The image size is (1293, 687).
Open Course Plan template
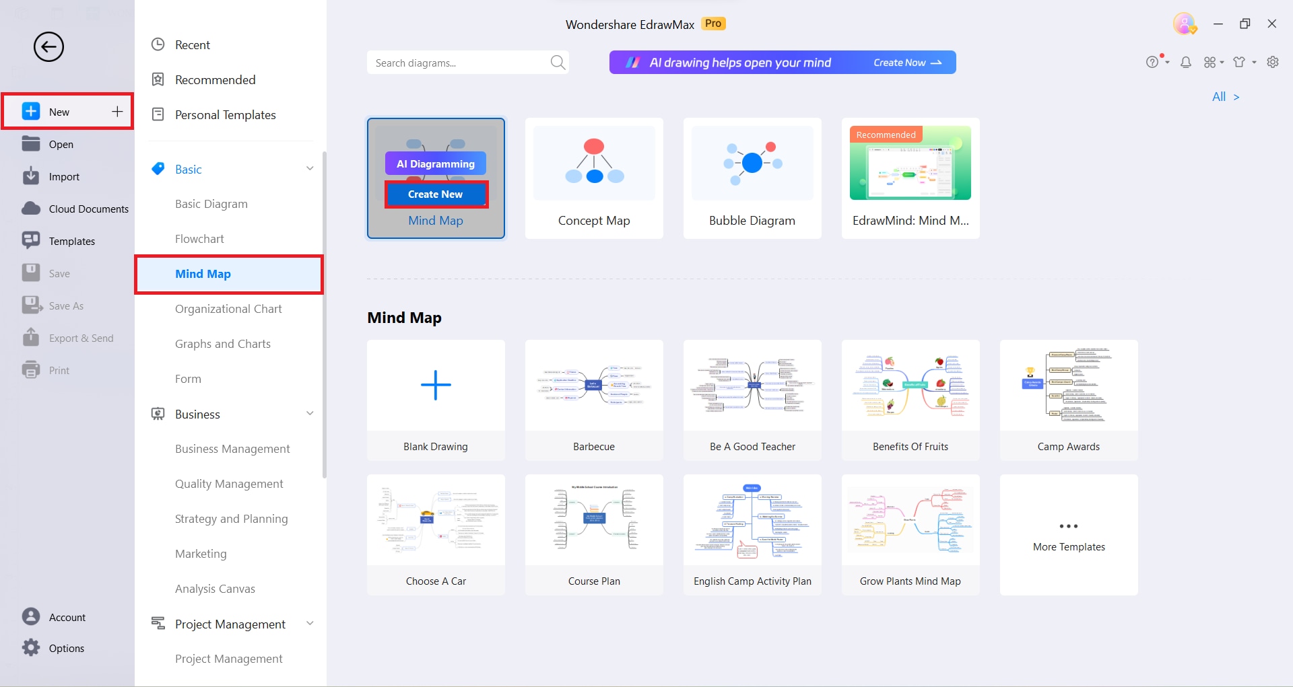(x=594, y=535)
